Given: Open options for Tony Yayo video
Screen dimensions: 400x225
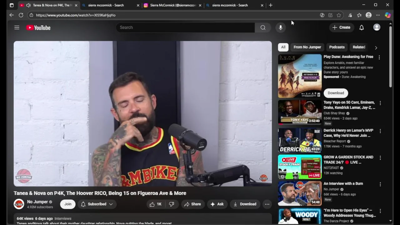Looking at the screenshot, I should [380, 103].
